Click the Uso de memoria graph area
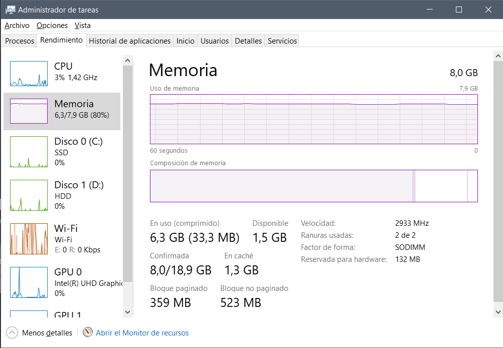Image resolution: width=503 pixels, height=348 pixels. (314, 119)
